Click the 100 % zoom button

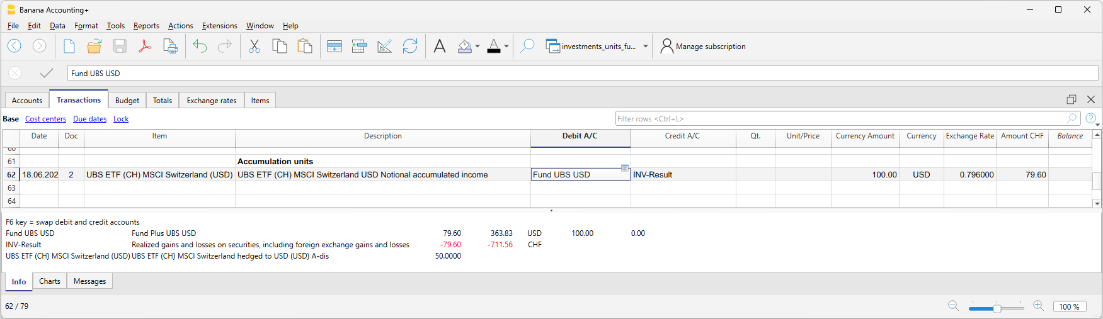1069,306
